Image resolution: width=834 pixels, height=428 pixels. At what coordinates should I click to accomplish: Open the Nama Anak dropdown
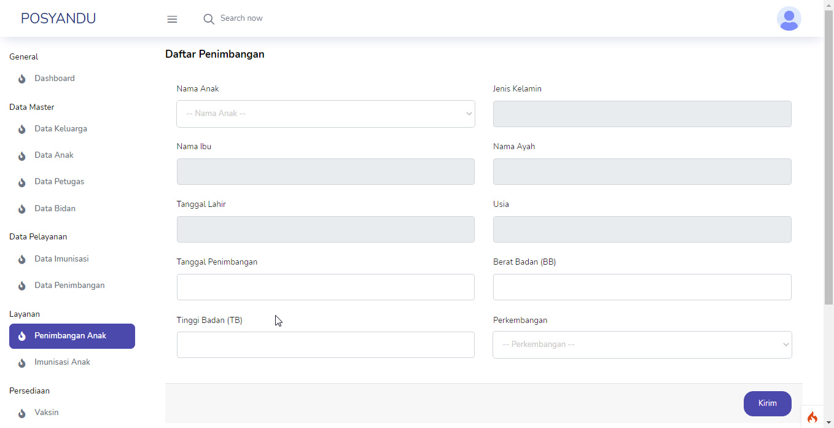tap(325, 114)
